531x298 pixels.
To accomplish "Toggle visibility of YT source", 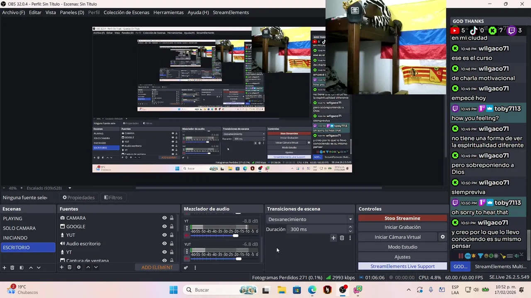I will click(164, 252).
